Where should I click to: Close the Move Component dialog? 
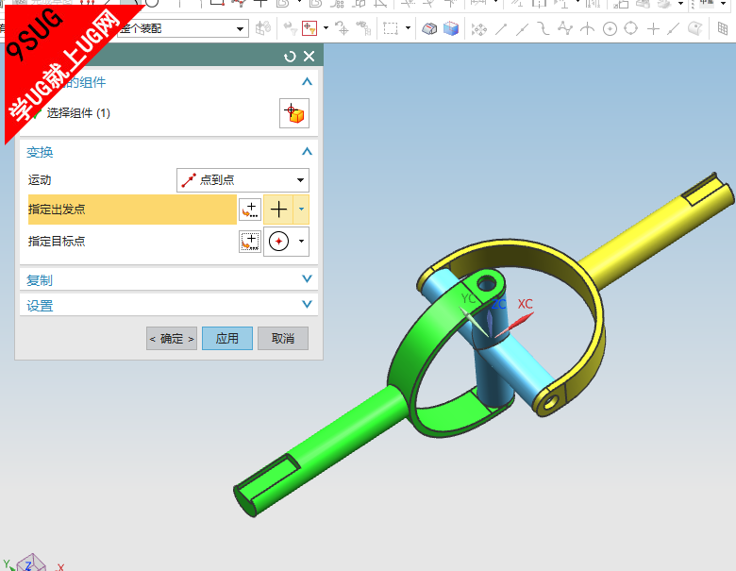[x=309, y=57]
